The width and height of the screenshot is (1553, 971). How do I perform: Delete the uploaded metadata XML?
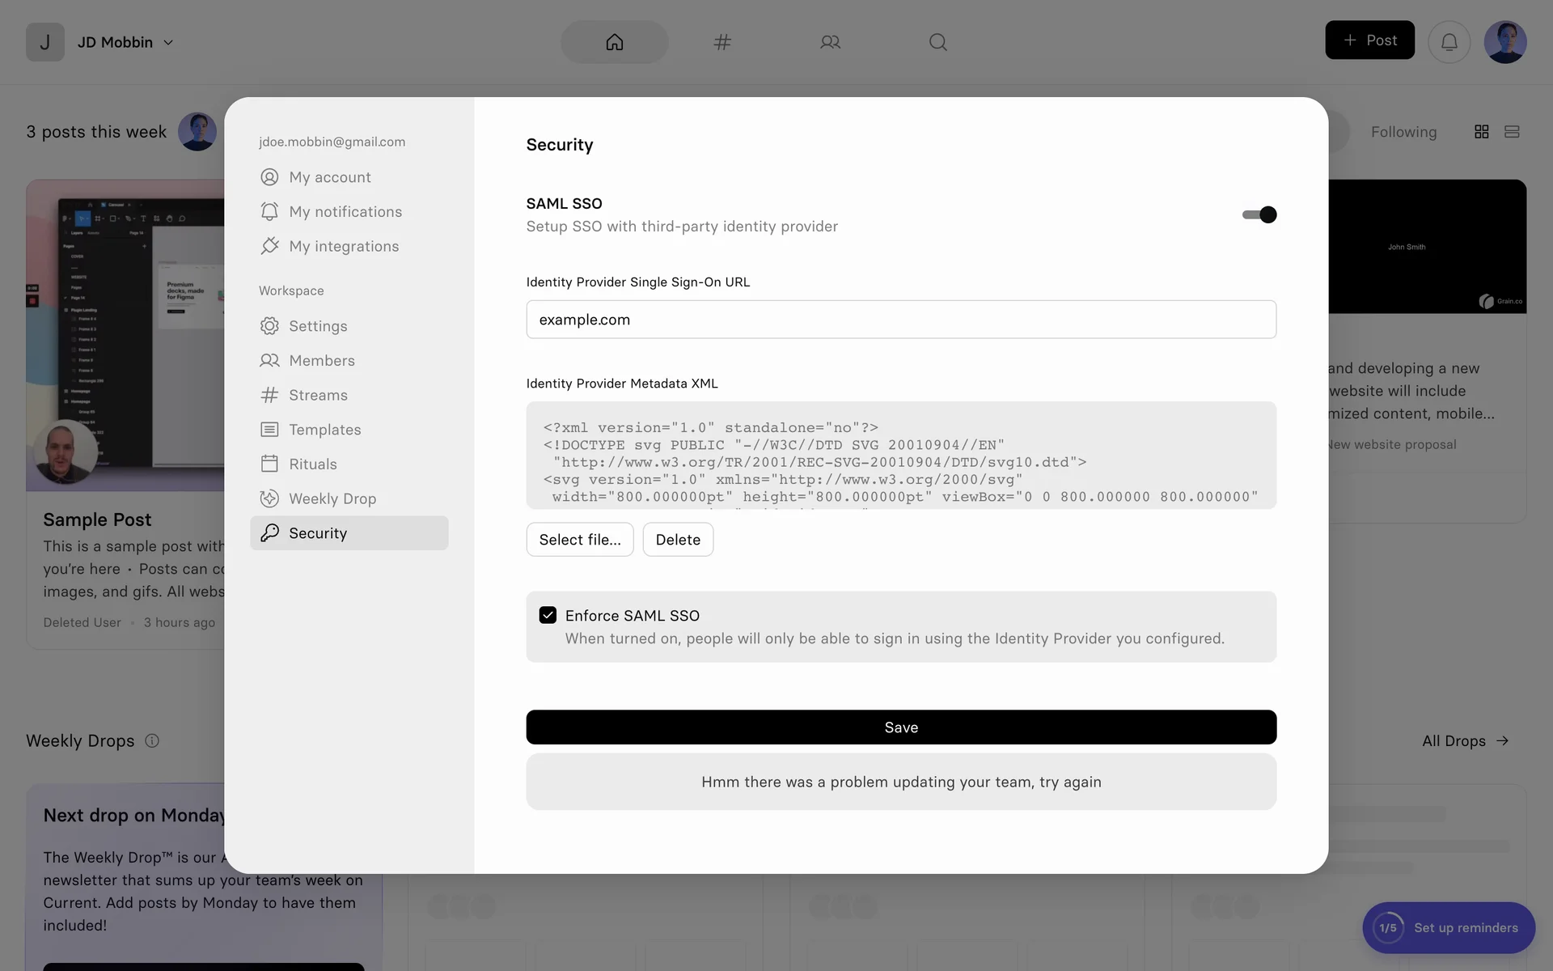(x=678, y=540)
